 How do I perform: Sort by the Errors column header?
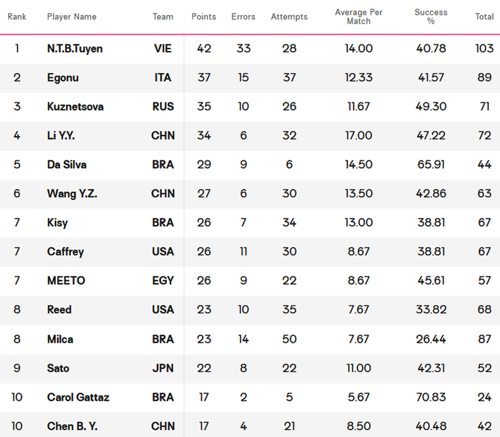point(243,17)
